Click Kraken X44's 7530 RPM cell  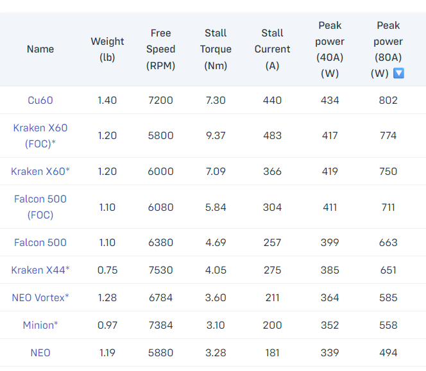pyautogui.click(x=160, y=270)
